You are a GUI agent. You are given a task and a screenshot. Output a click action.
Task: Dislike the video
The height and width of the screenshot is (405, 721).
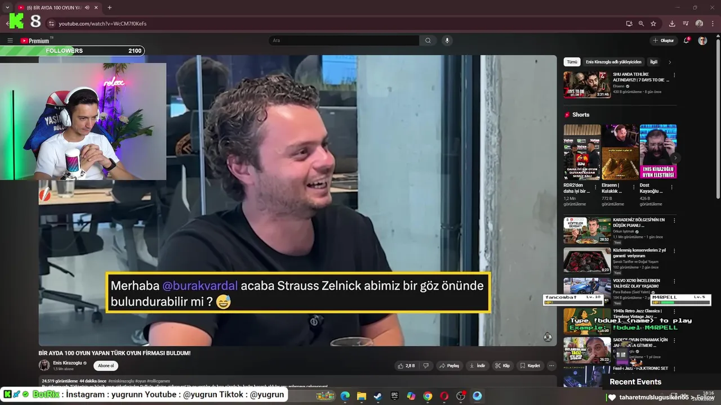tap(426, 366)
